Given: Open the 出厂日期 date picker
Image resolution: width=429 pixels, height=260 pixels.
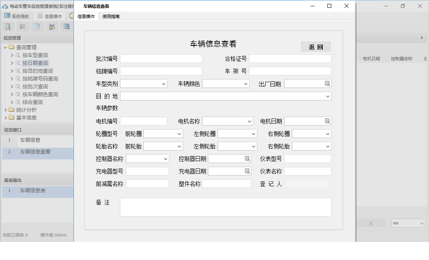Looking at the screenshot, I should 328,83.
